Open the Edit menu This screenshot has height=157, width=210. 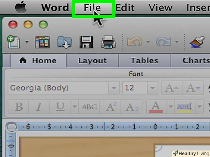pos(125,7)
